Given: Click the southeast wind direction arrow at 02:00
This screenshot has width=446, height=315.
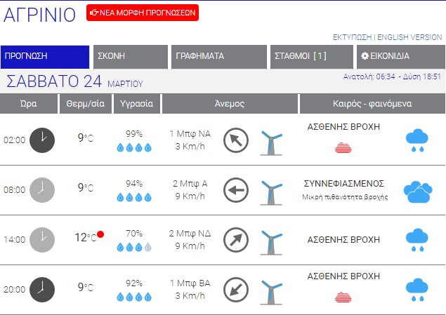Looking at the screenshot, I should pos(236,140).
